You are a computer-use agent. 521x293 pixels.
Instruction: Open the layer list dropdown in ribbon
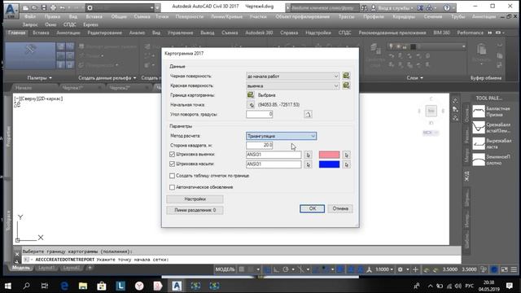pyautogui.click(x=427, y=46)
